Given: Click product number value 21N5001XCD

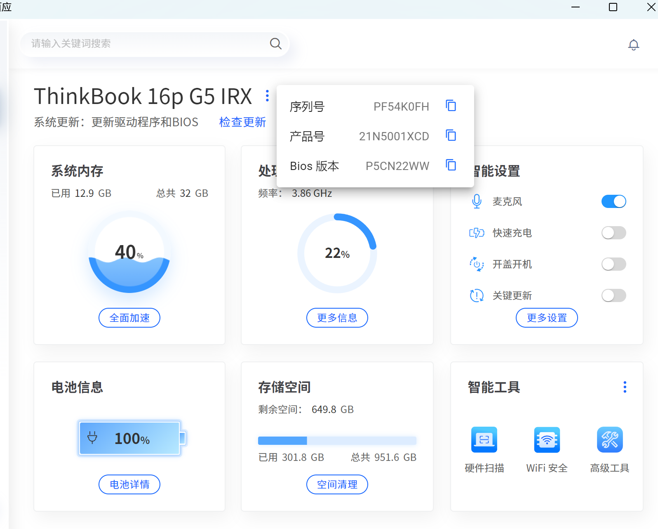Looking at the screenshot, I should pyautogui.click(x=394, y=136).
